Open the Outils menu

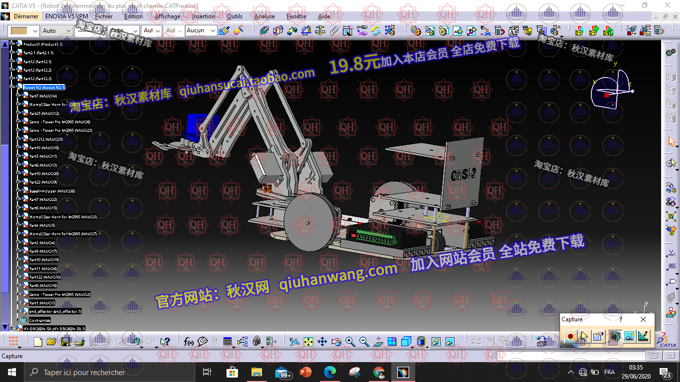(x=234, y=16)
